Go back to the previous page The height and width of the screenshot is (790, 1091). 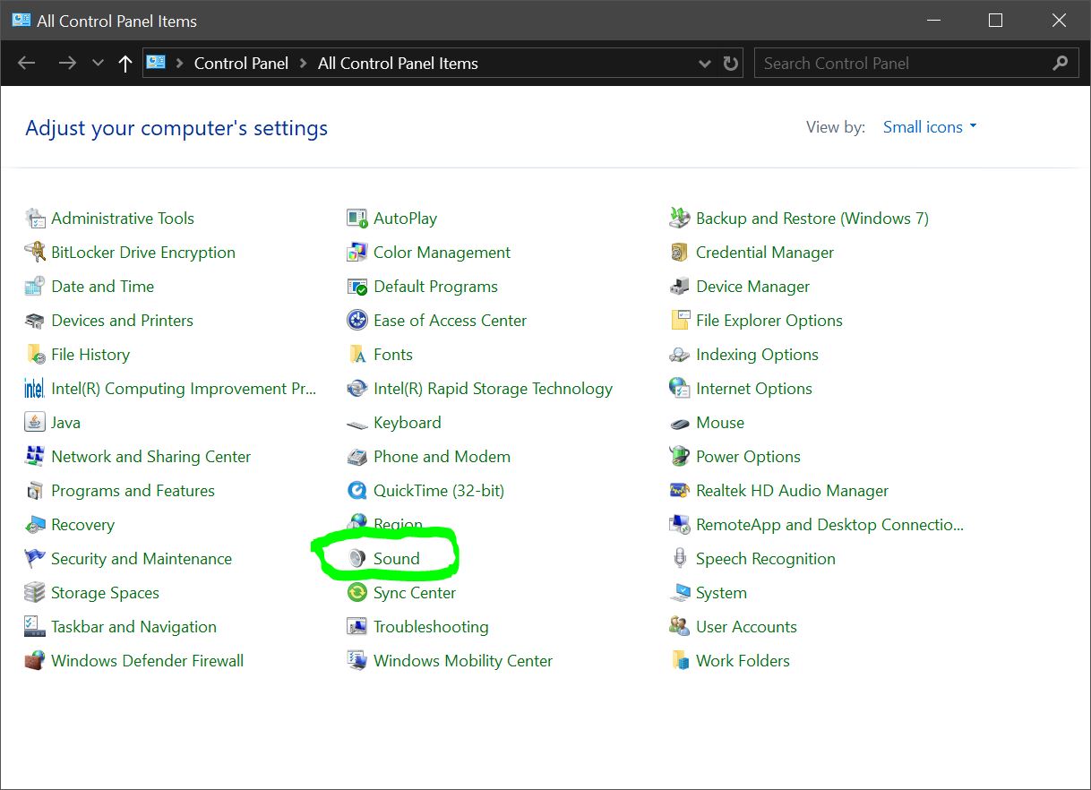coord(27,64)
